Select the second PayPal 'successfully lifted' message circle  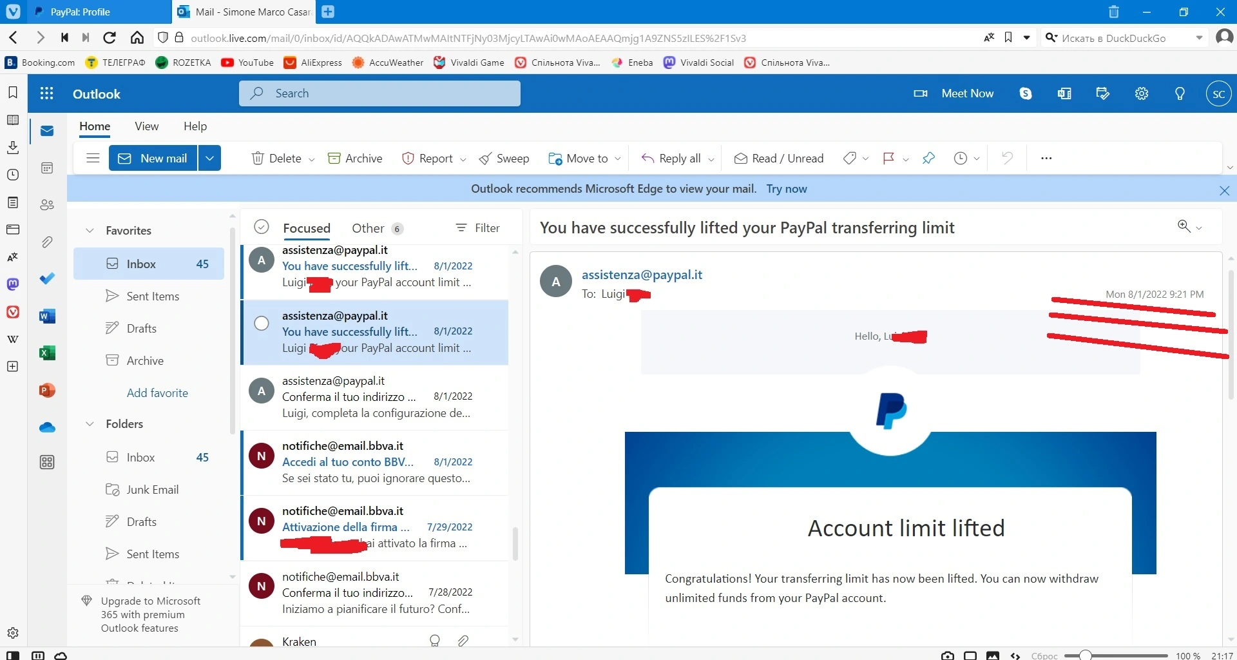[x=261, y=324]
